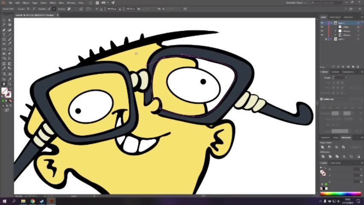Image resolution: width=364 pixels, height=205 pixels.
Task: Select the Eyedropper tool
Action: pyautogui.click(x=4, y=69)
